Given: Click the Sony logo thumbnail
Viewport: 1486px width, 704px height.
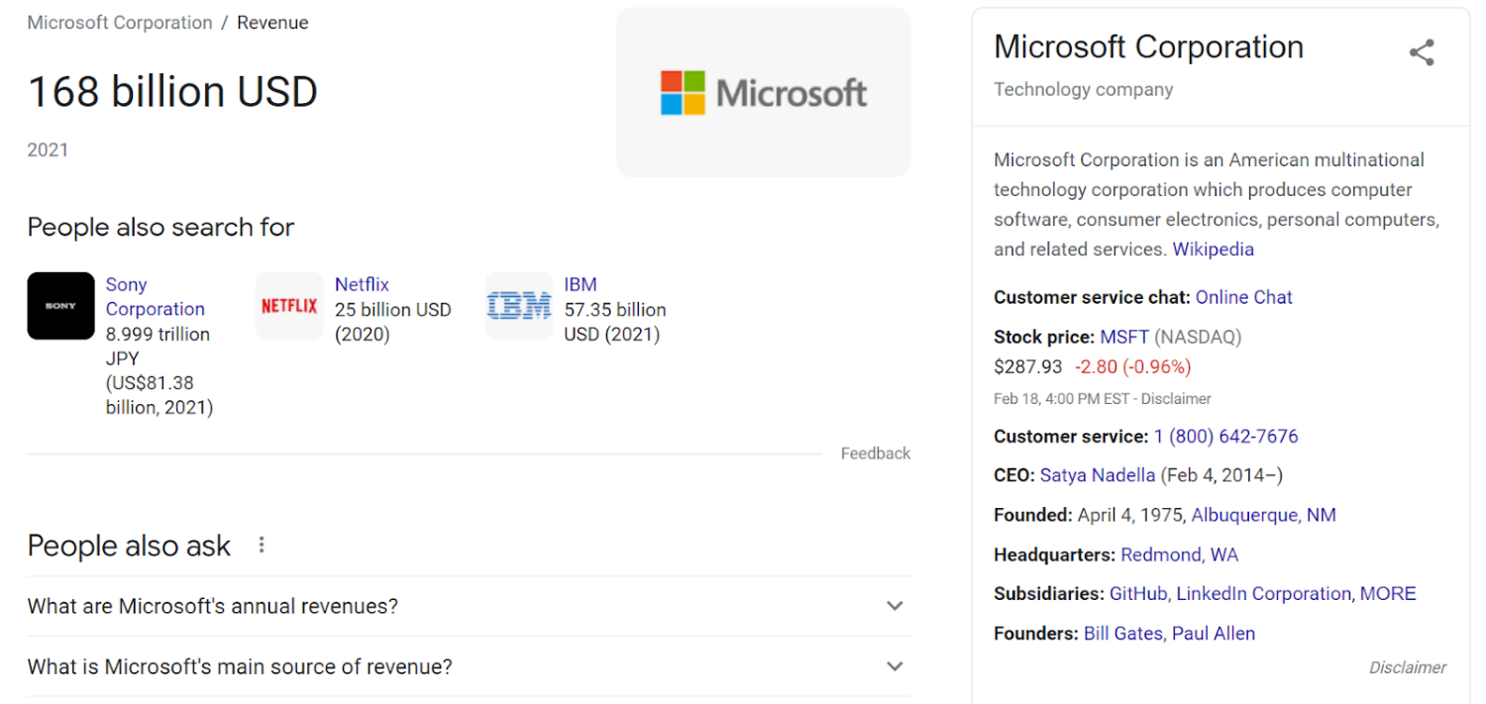Looking at the screenshot, I should click(60, 306).
